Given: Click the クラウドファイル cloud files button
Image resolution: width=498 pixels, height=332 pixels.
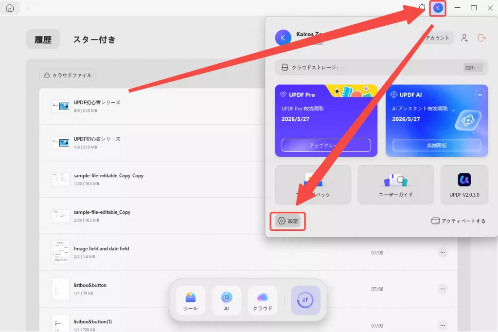Looking at the screenshot, I should point(68,75).
